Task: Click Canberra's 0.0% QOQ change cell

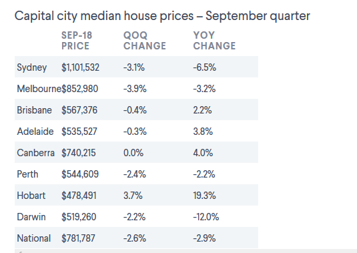Action: 133,153
